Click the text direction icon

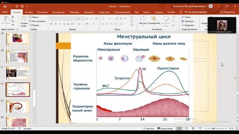coord(132,17)
